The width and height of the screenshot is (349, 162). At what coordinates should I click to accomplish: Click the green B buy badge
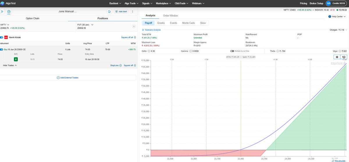[x=16, y=59]
